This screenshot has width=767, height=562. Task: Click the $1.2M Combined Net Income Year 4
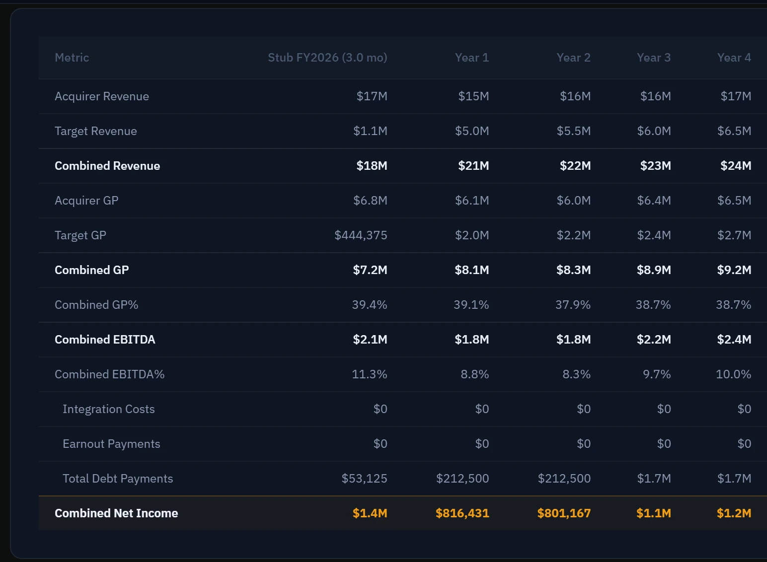click(734, 513)
